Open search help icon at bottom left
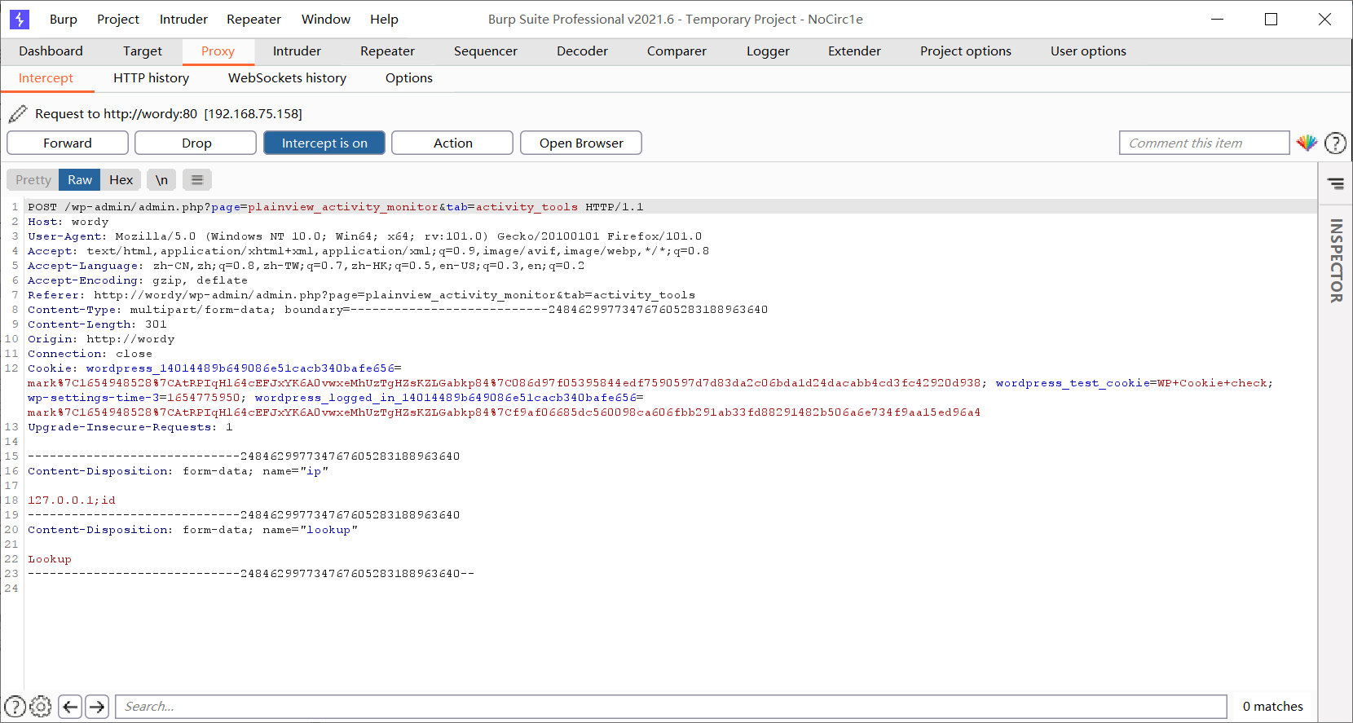This screenshot has width=1353, height=723. pos(15,706)
